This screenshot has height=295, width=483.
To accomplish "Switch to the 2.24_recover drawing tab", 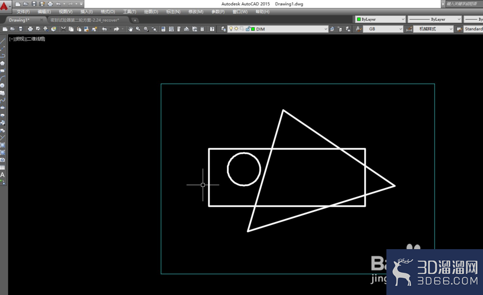I will click(x=85, y=20).
